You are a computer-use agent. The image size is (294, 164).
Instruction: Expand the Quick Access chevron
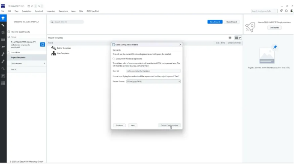(44, 64)
